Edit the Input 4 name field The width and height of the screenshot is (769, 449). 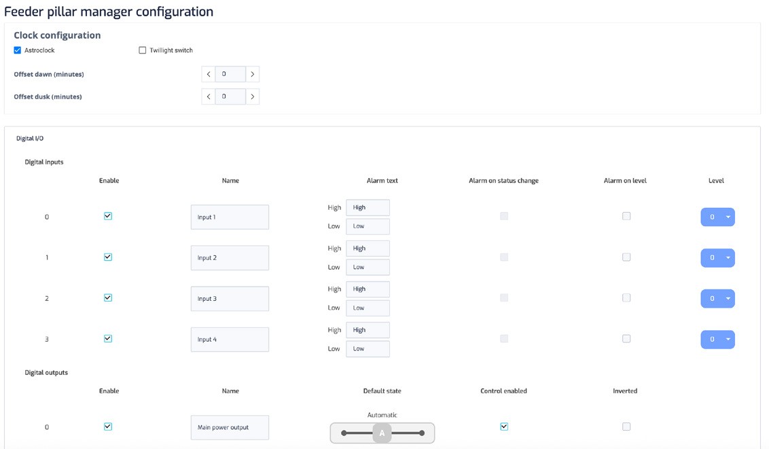click(x=230, y=339)
